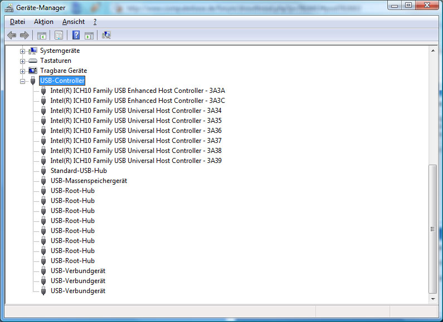The height and width of the screenshot is (322, 443).
Task: Click the icon beside Host Controller 3A3C
Action: coord(43,101)
